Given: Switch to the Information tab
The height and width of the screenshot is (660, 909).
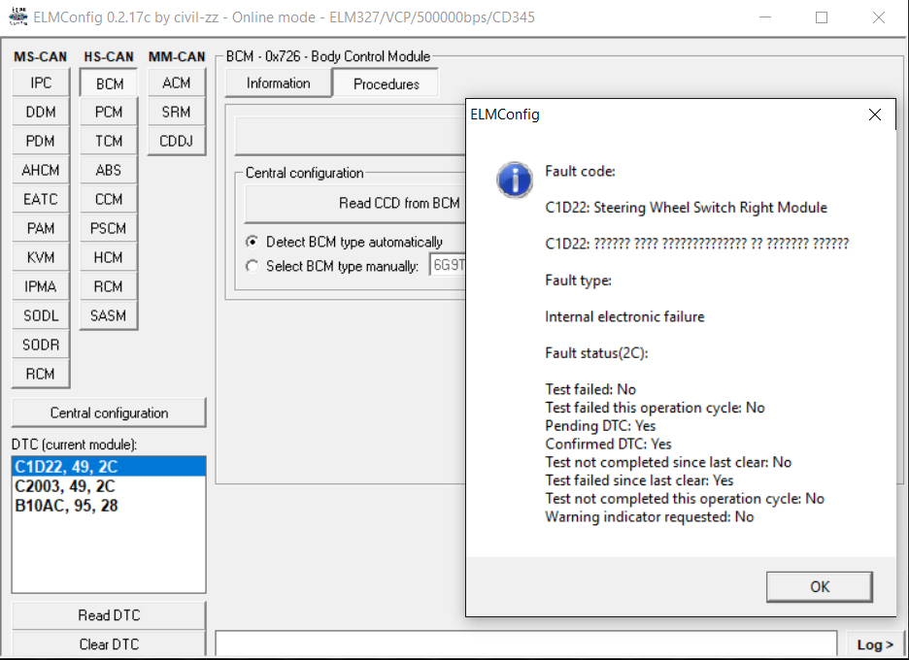Looking at the screenshot, I should 278,83.
